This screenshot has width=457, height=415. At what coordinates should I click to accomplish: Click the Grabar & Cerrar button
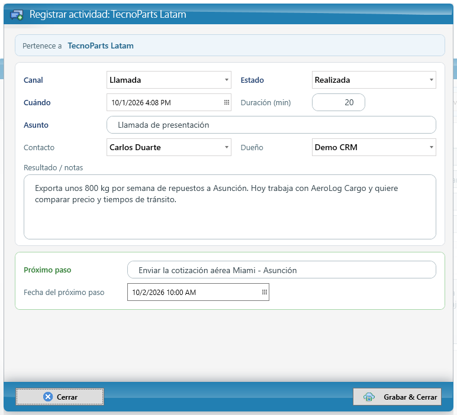click(x=397, y=397)
